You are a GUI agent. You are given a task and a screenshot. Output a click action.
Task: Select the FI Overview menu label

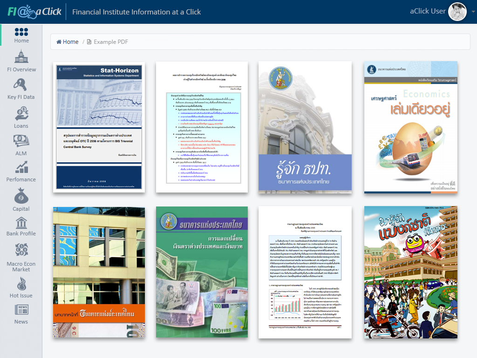point(21,69)
